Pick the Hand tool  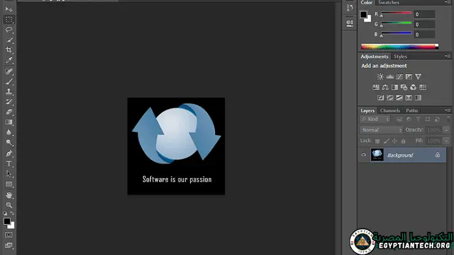pos(9,195)
